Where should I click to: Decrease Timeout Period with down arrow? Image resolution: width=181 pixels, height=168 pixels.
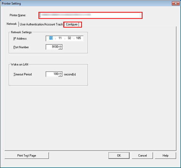pos(60,75)
